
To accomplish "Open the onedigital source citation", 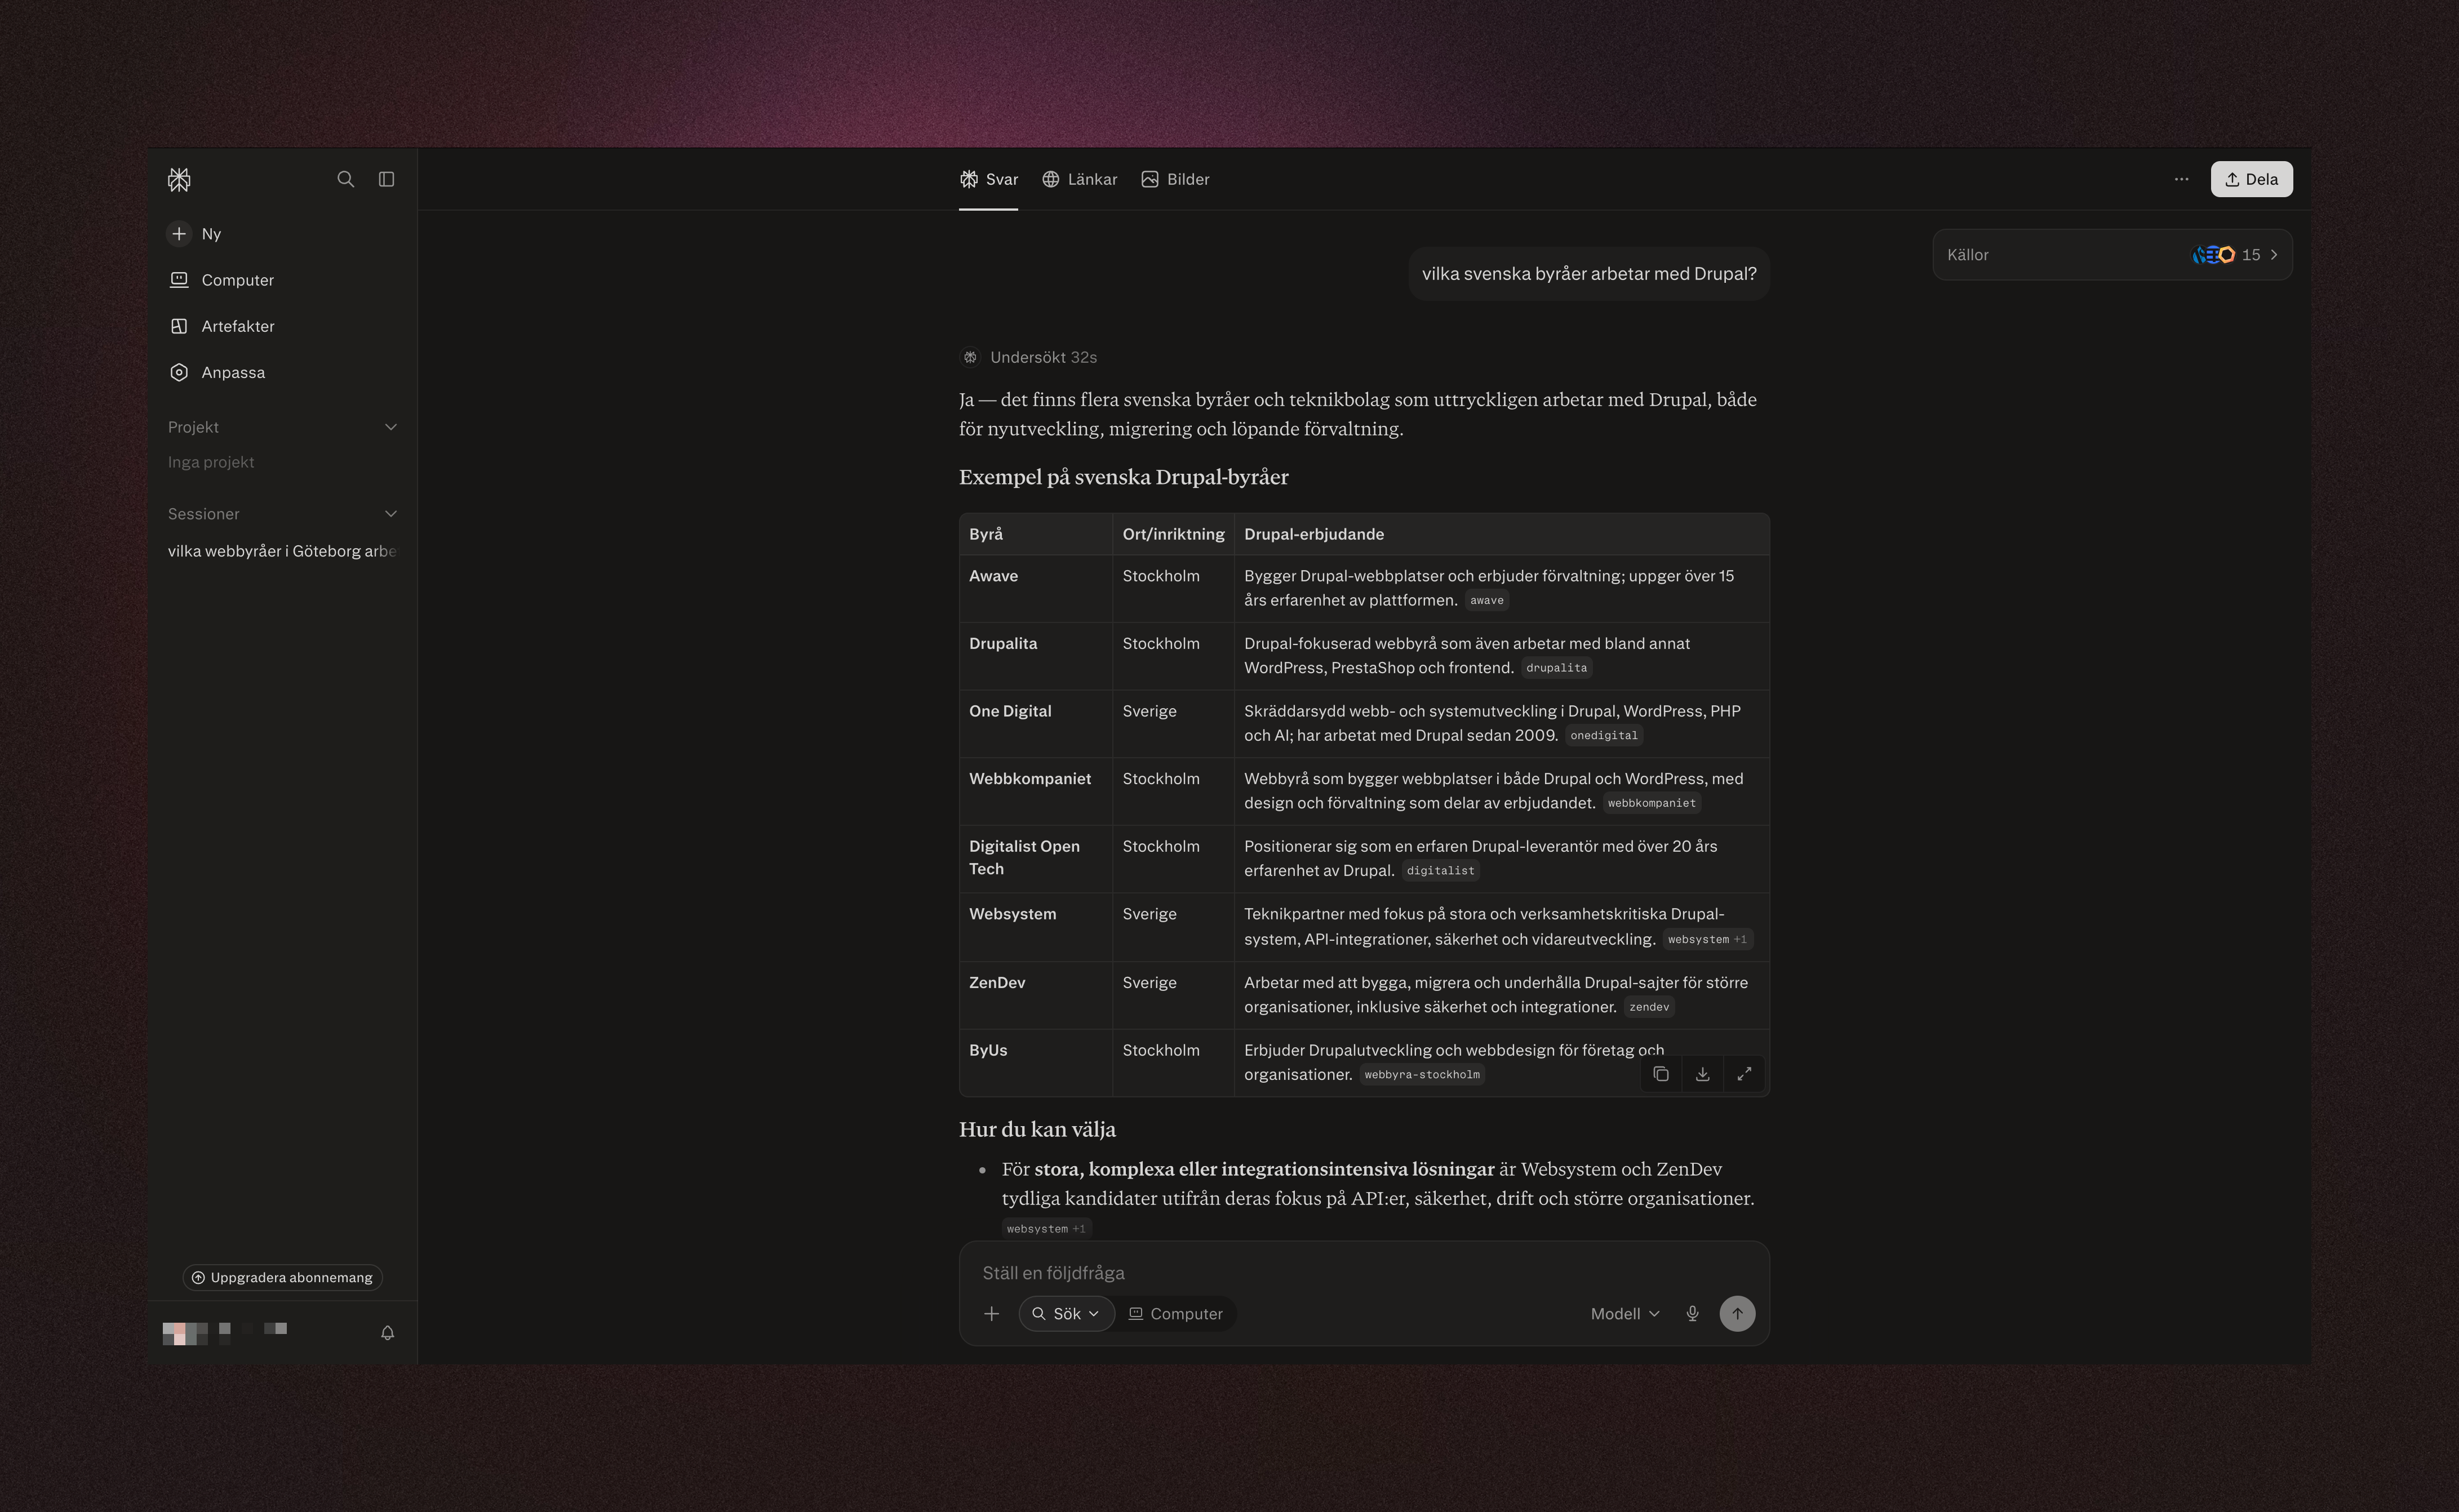I will tap(1603, 735).
